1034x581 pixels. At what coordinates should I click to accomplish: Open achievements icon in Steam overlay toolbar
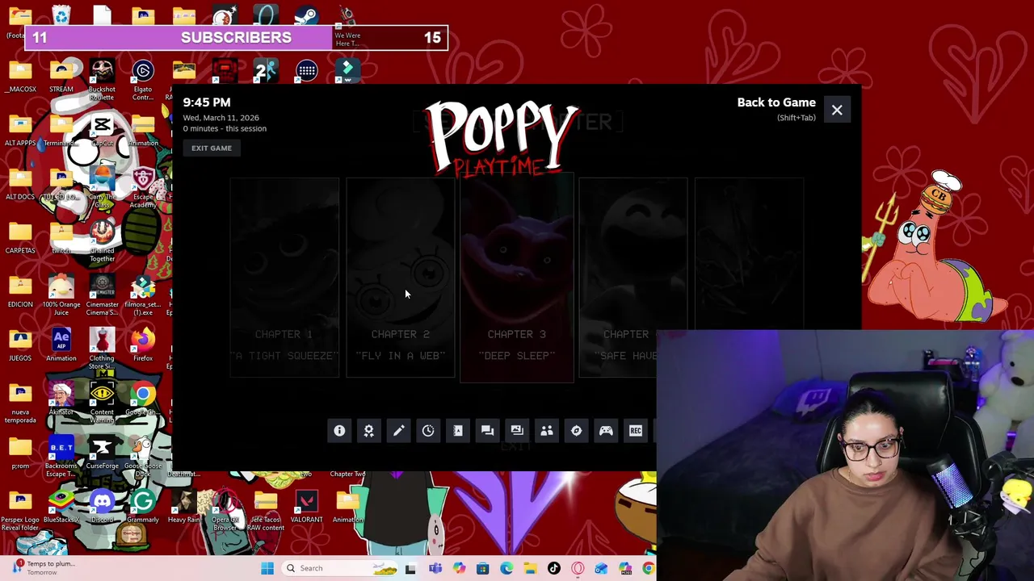click(369, 431)
